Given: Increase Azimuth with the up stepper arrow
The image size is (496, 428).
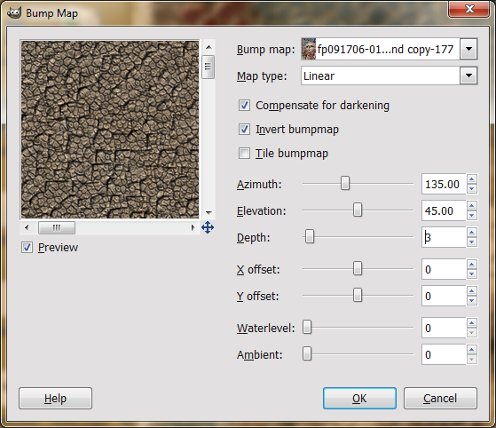Looking at the screenshot, I should (472, 179).
